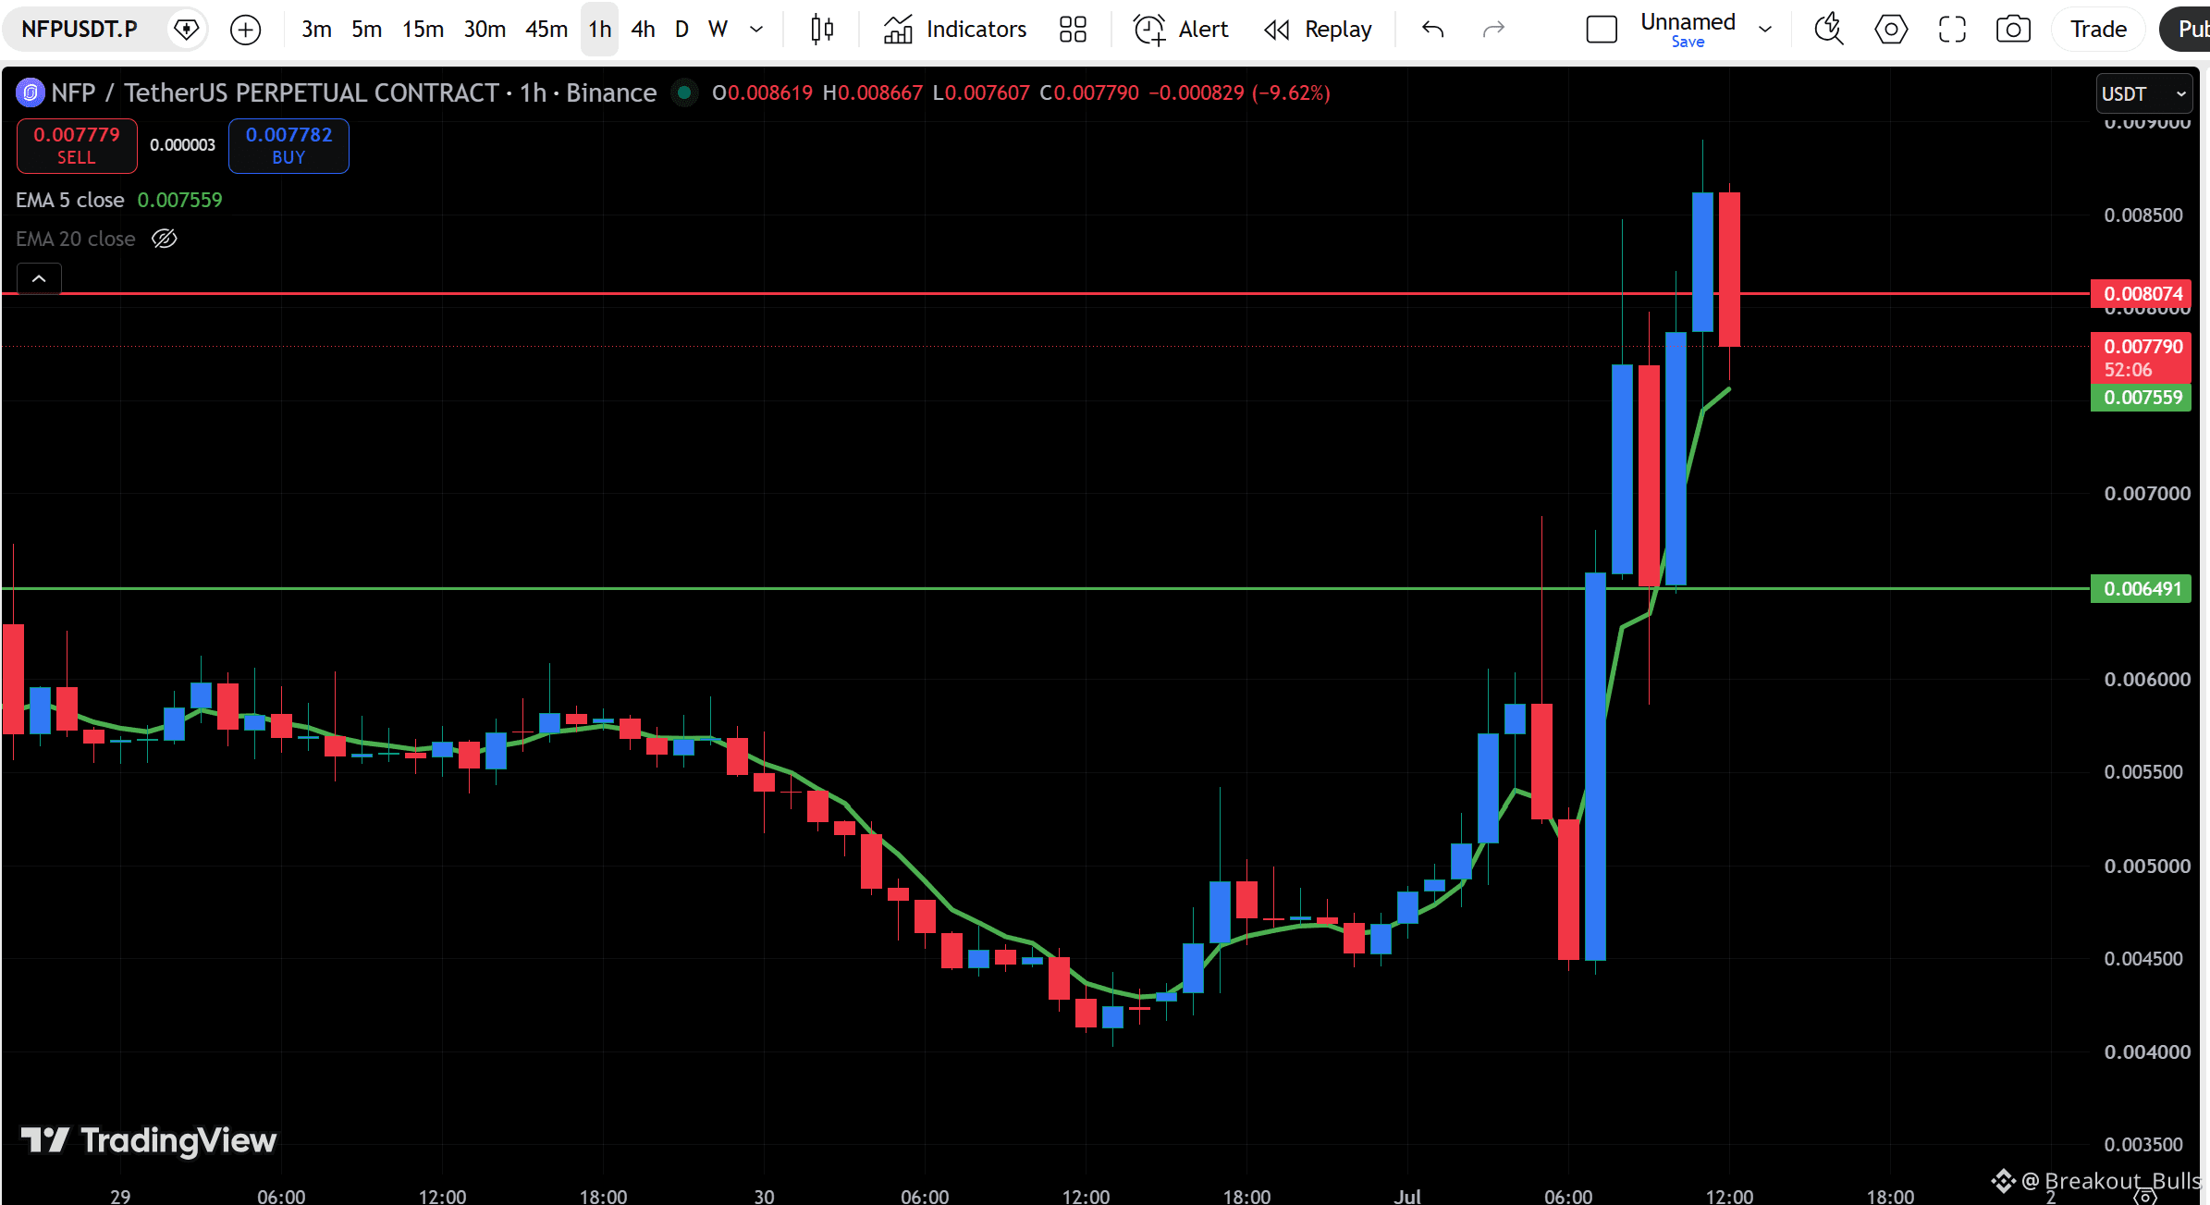Click the green market status dot
The height and width of the screenshot is (1205, 2210).
pos(684,92)
